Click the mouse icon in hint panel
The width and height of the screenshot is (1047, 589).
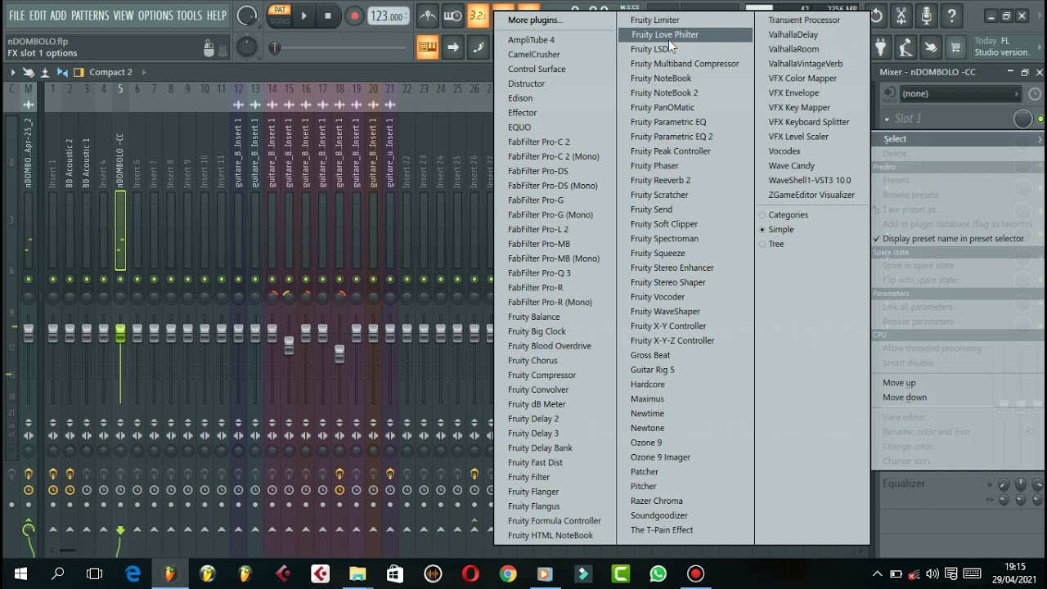209,47
